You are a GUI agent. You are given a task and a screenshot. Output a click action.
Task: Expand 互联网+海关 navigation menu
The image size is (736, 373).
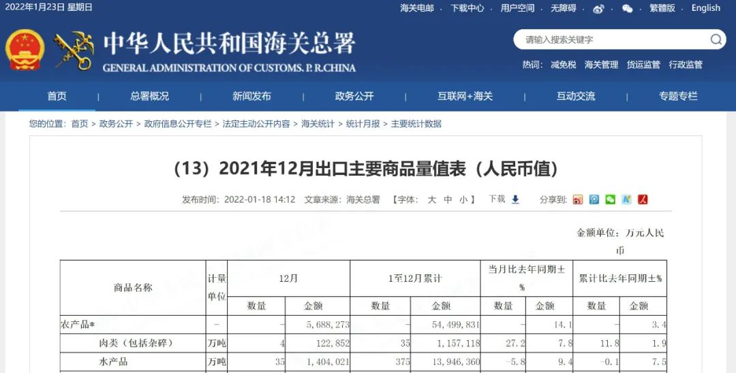tap(465, 96)
